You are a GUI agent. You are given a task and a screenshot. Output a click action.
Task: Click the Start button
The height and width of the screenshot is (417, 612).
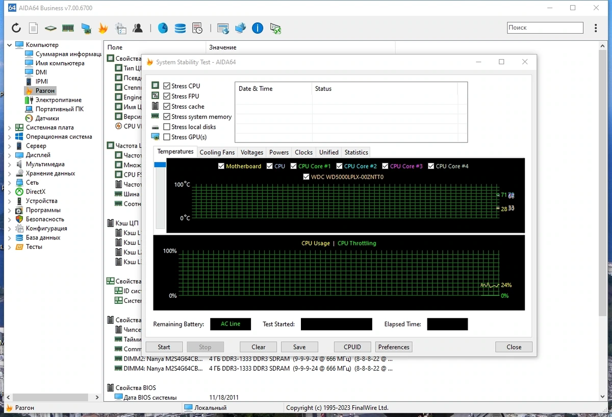[164, 347]
